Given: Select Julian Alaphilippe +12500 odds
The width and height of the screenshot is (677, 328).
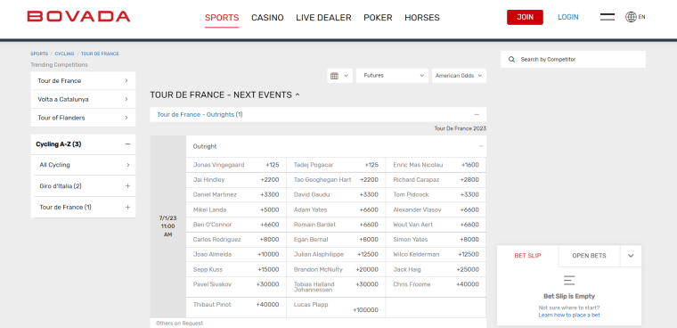Looking at the screenshot, I should click(x=336, y=255).
